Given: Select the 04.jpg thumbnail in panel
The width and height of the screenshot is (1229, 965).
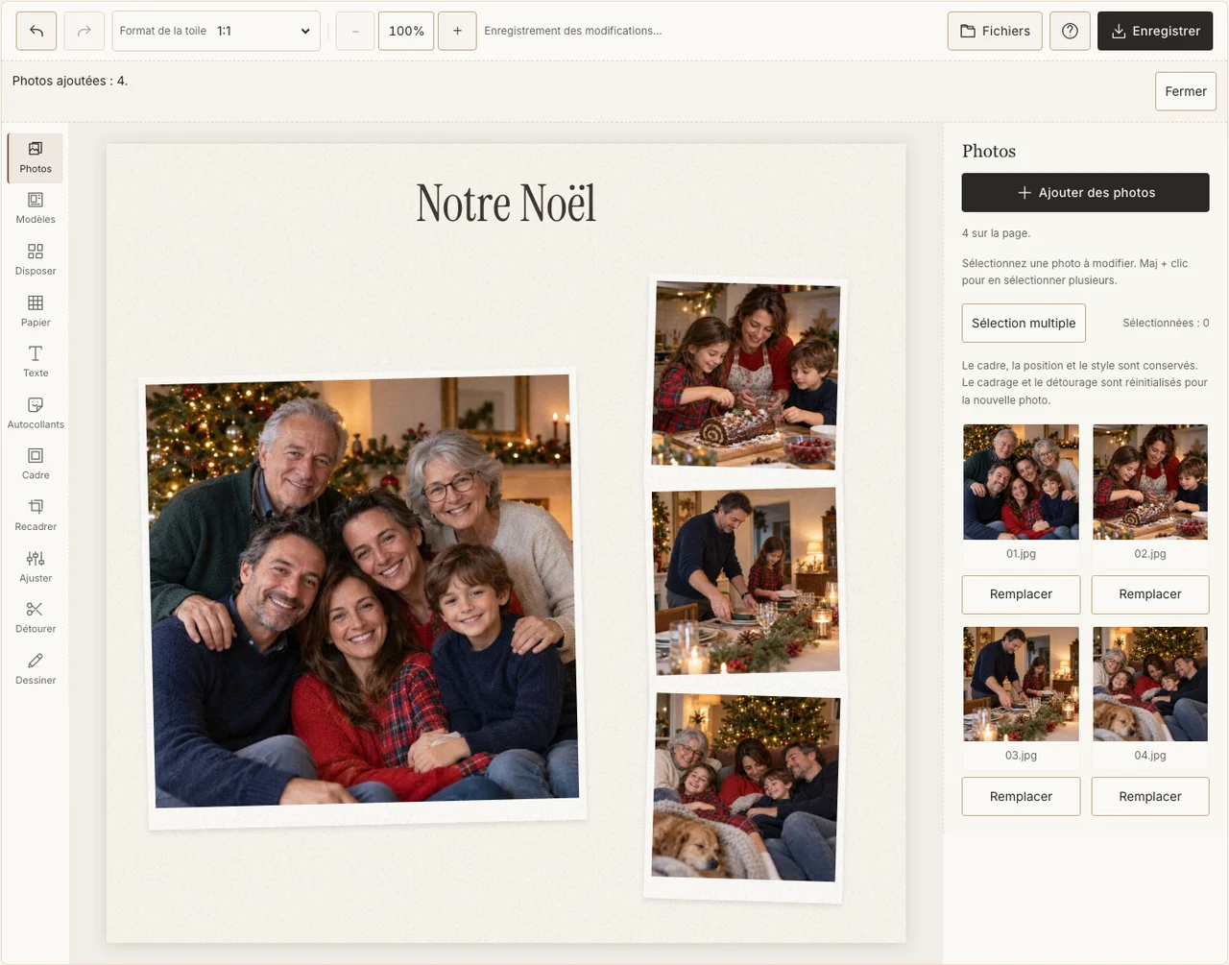Looking at the screenshot, I should click(x=1150, y=684).
